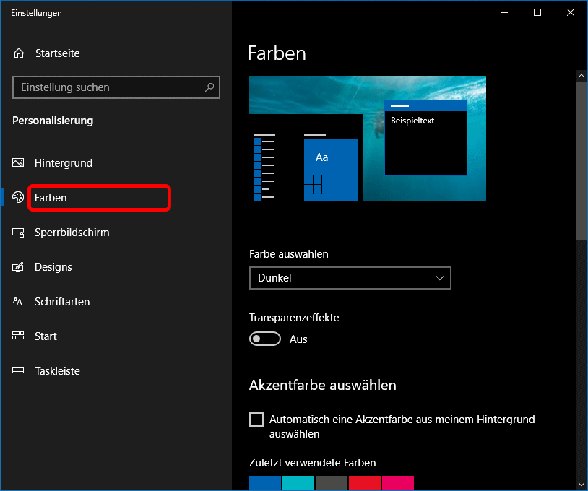Viewport: 588px width, 491px height.
Task: Click the magnifier icon in search box
Action: click(209, 87)
